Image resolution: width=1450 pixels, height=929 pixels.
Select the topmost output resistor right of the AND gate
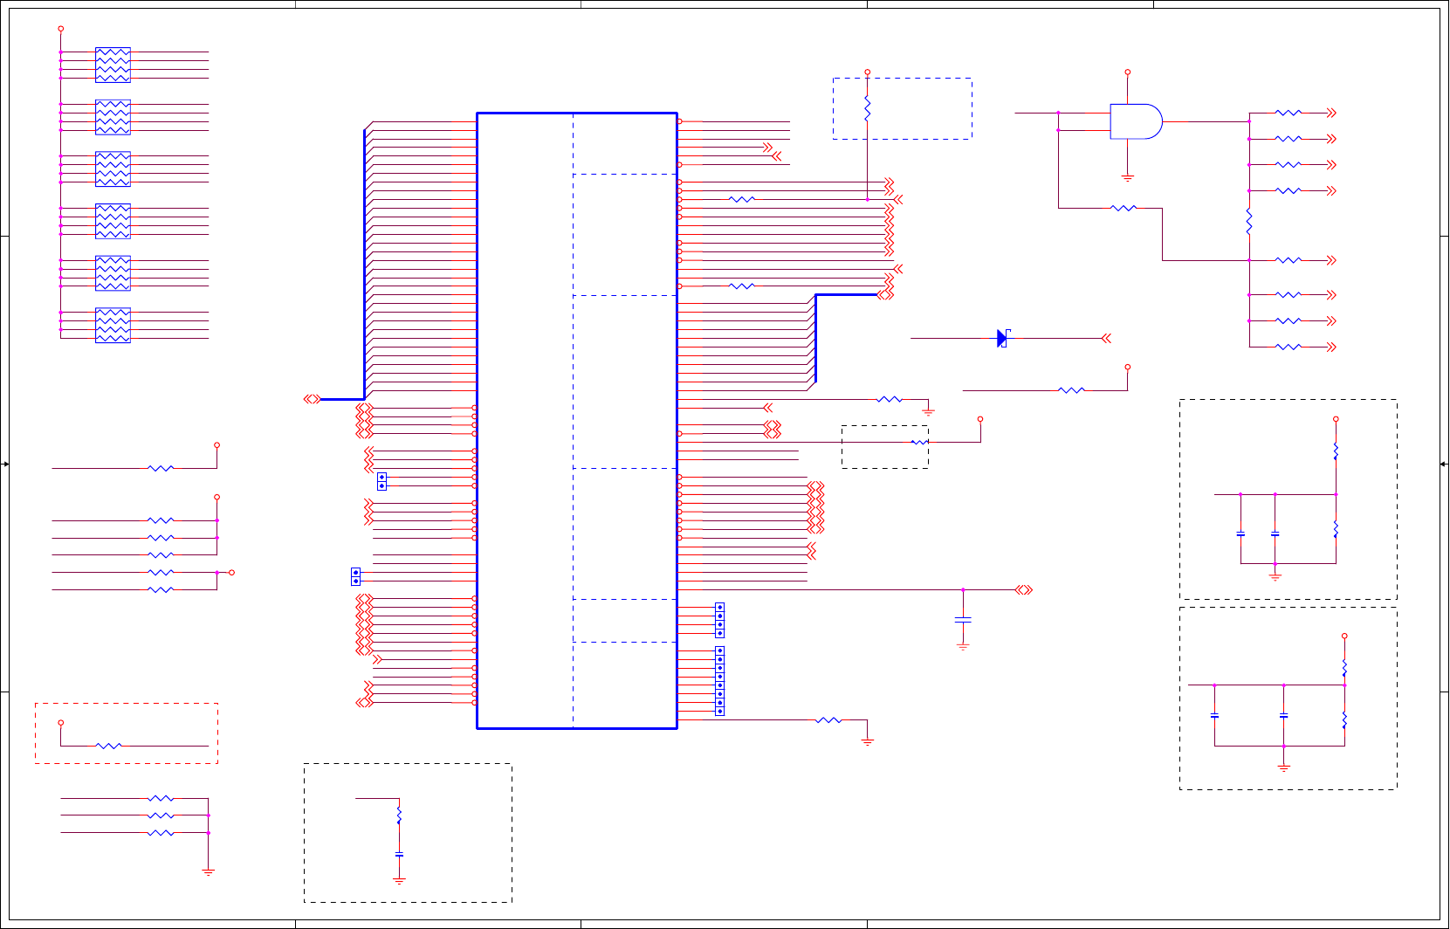(x=1289, y=113)
